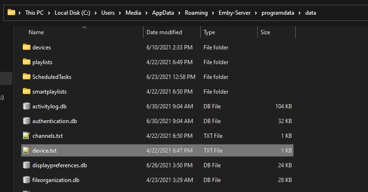
Task: Expand the chevron after Local Disk (C:)
Action: [x=97, y=13]
